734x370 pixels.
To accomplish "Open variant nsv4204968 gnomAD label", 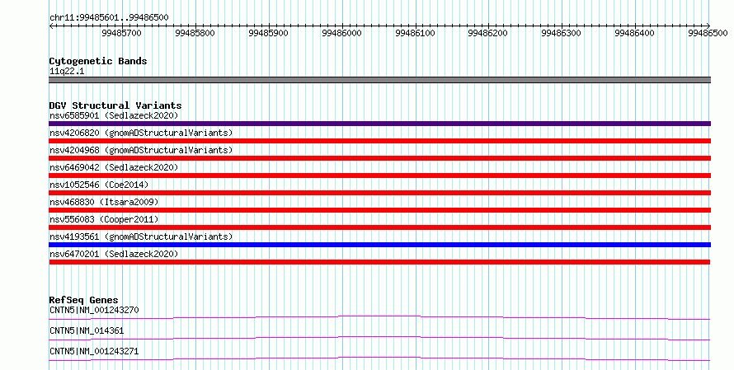I will point(141,150).
